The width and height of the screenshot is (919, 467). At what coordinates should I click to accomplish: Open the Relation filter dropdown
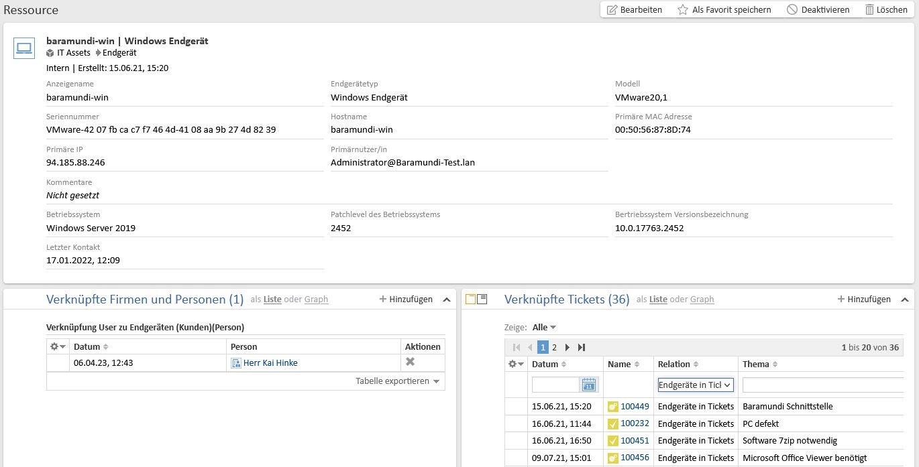tap(696, 385)
